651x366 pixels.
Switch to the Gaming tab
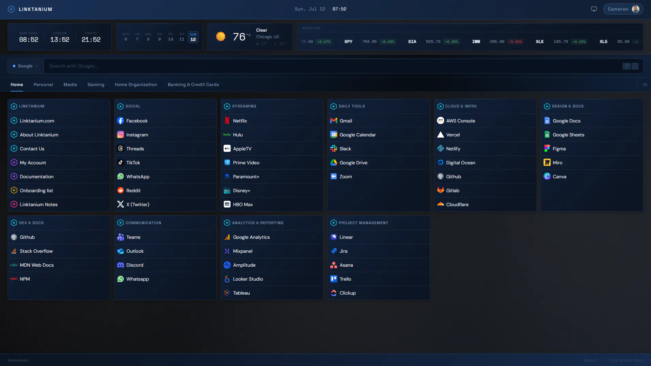(96, 85)
